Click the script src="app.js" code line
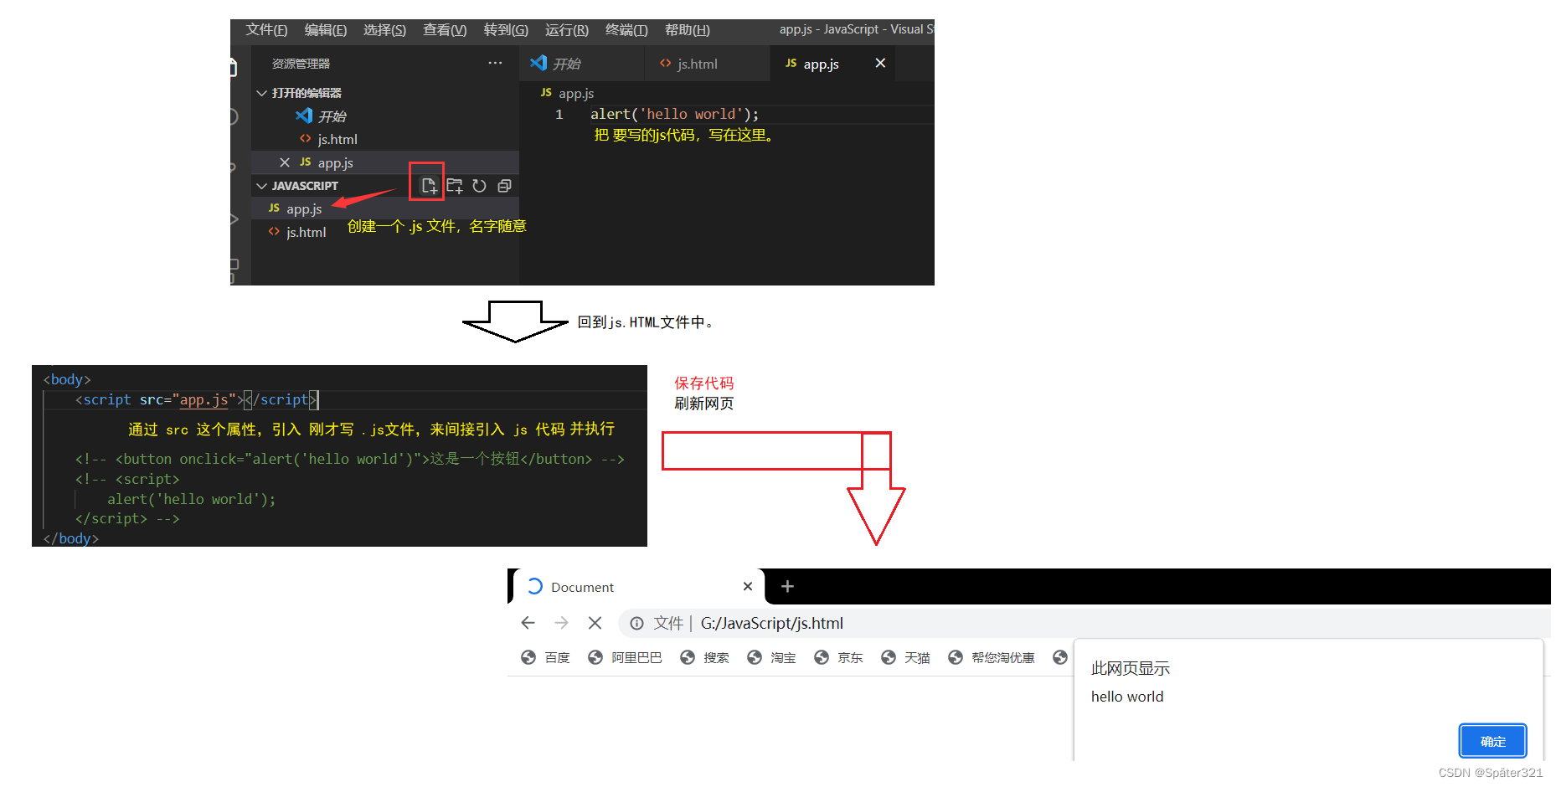 (197, 399)
